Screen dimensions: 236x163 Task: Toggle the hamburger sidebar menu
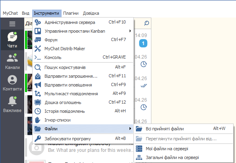[12, 24]
